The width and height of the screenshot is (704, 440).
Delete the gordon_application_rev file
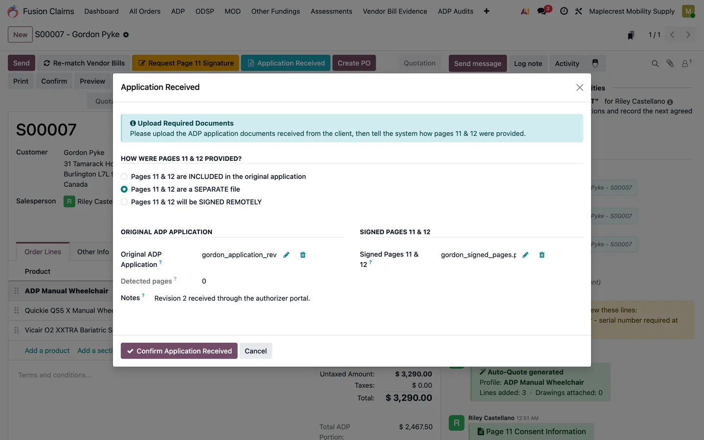(303, 255)
